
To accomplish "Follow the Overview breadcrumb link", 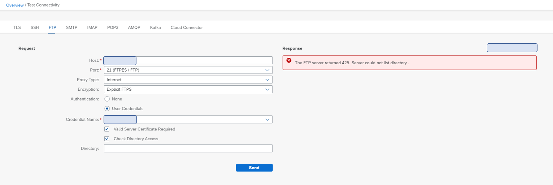I will 15,5.
